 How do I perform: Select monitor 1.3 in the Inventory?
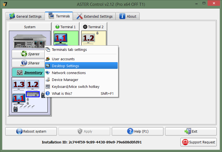tap(19, 85)
